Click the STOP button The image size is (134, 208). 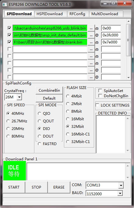point(36,187)
